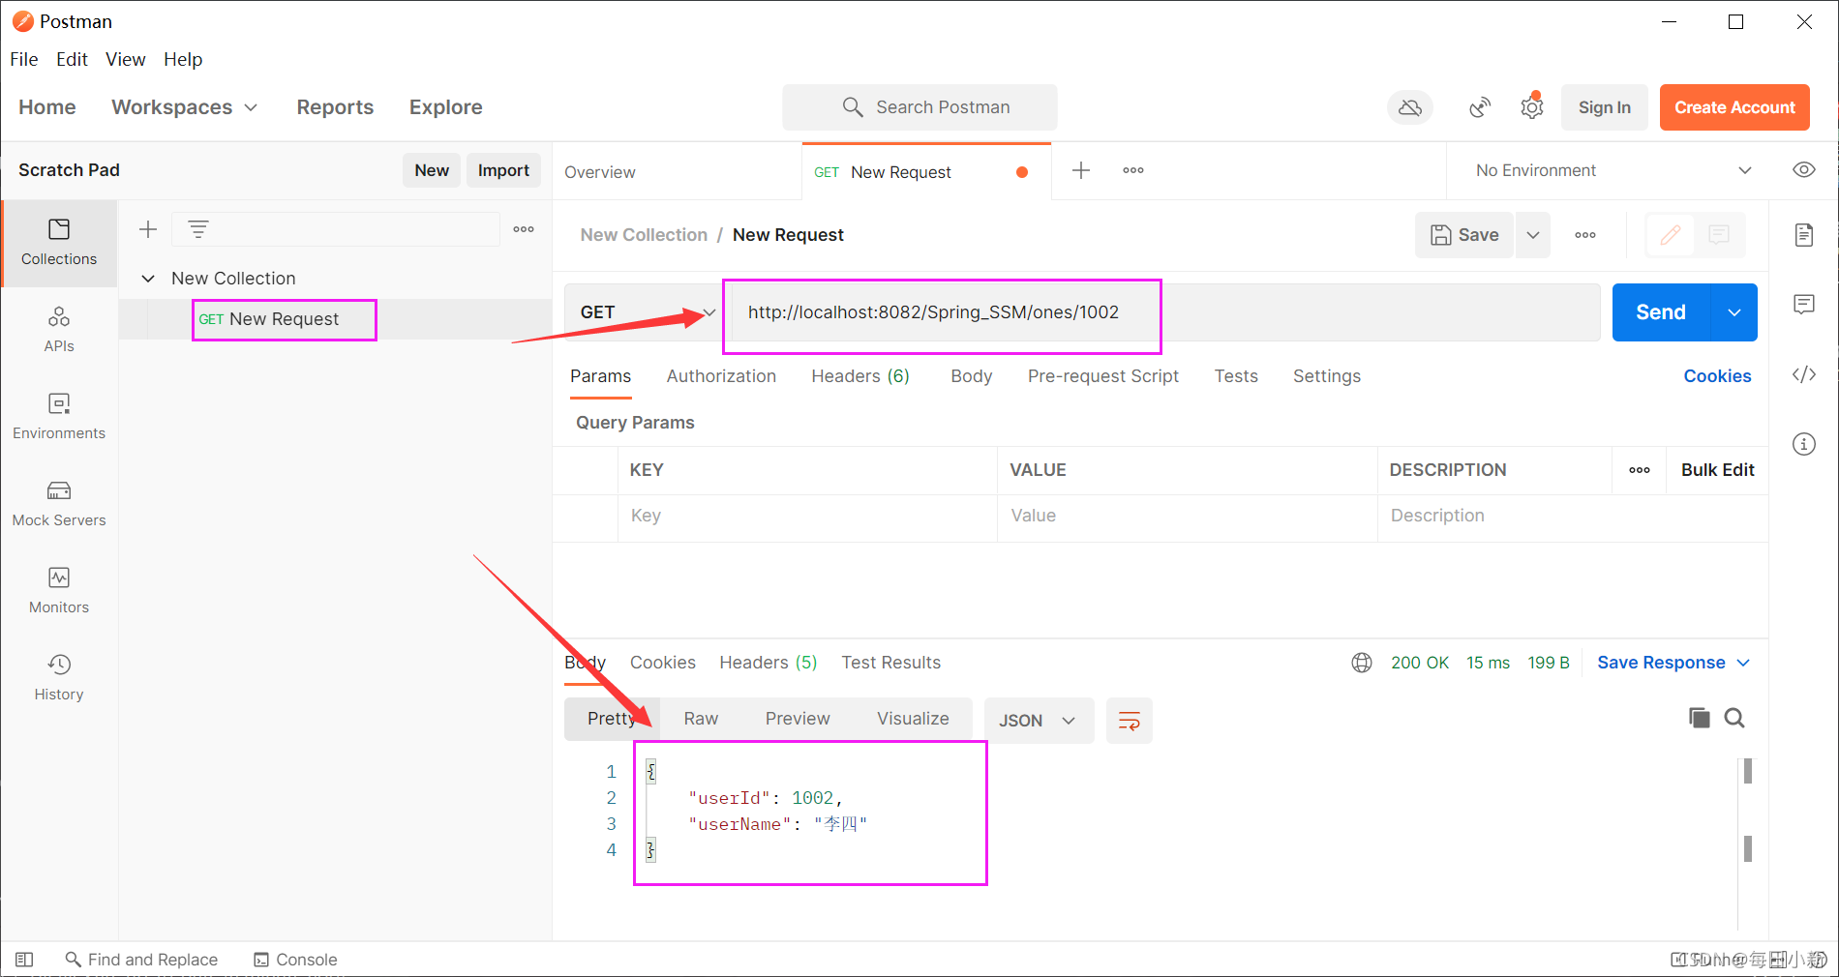Viewport: 1839px width, 977px height.
Task: Switch to the Overview tab
Action: coord(600,172)
